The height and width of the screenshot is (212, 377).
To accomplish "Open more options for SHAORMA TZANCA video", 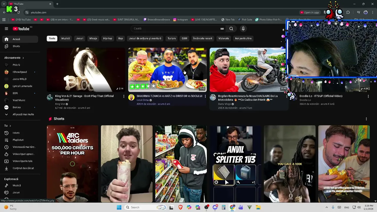I will [205, 96].
